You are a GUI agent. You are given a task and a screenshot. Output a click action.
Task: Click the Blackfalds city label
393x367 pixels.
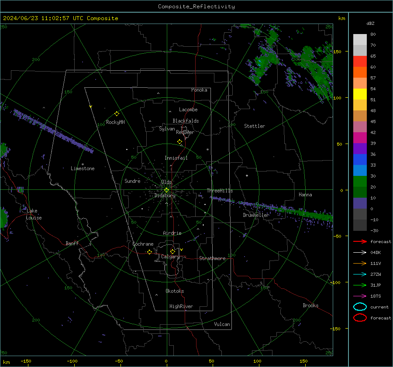click(186, 121)
